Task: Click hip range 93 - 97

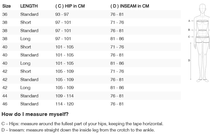Action: pos(62,14)
